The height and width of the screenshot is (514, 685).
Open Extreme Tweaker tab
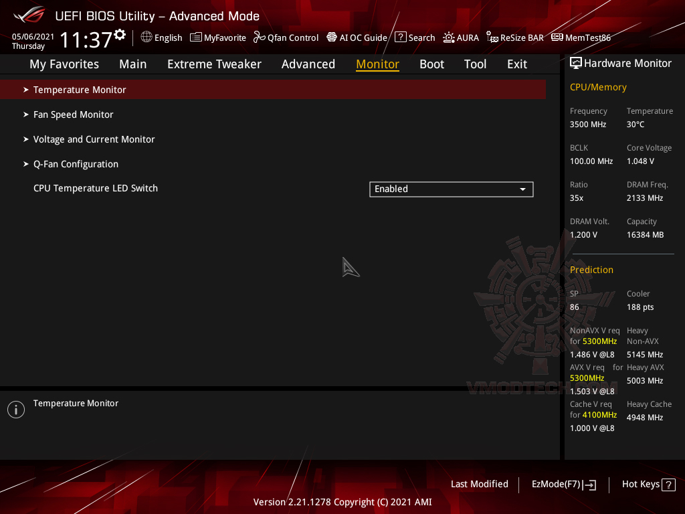point(214,64)
